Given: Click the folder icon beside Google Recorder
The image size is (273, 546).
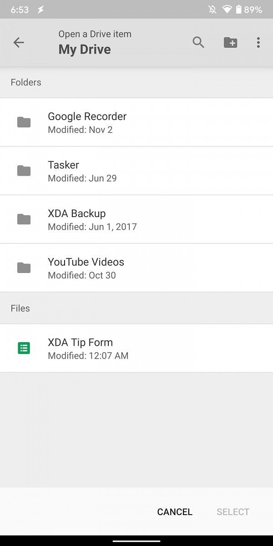Looking at the screenshot, I should coord(24,122).
